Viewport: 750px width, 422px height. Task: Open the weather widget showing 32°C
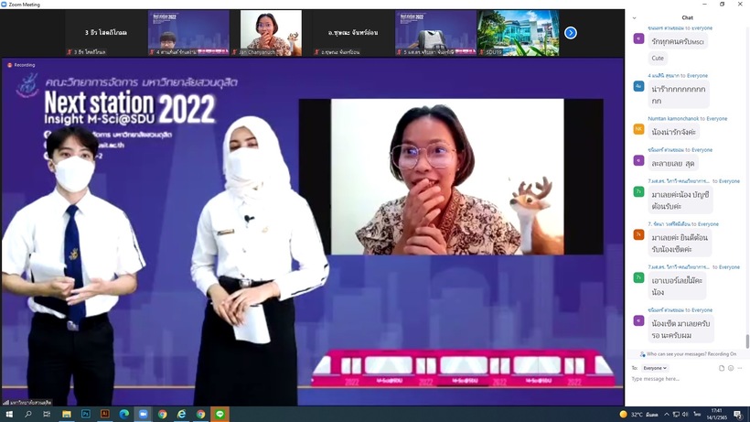coord(639,415)
